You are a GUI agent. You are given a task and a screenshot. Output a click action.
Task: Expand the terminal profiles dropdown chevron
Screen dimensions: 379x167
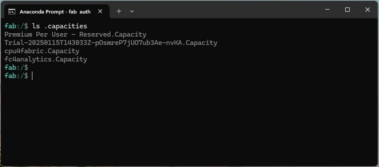click(x=132, y=11)
